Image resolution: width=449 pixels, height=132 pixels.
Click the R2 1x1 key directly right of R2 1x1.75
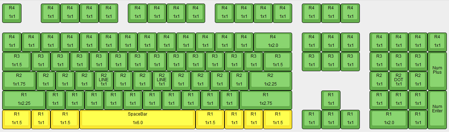[x=46, y=80]
